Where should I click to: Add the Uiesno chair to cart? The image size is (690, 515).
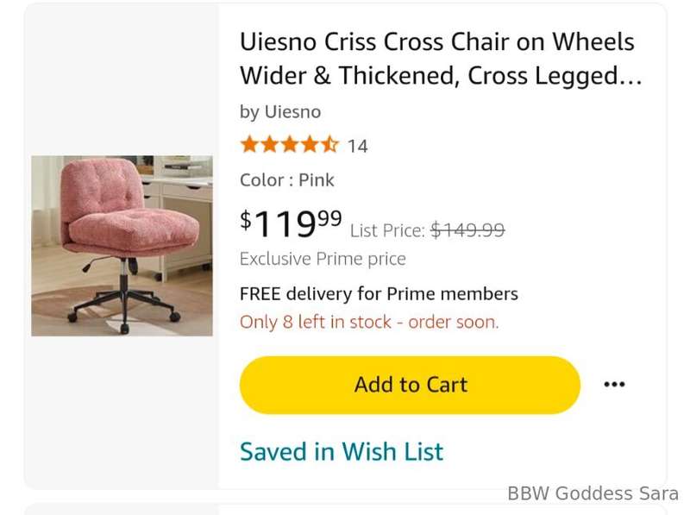click(x=410, y=385)
